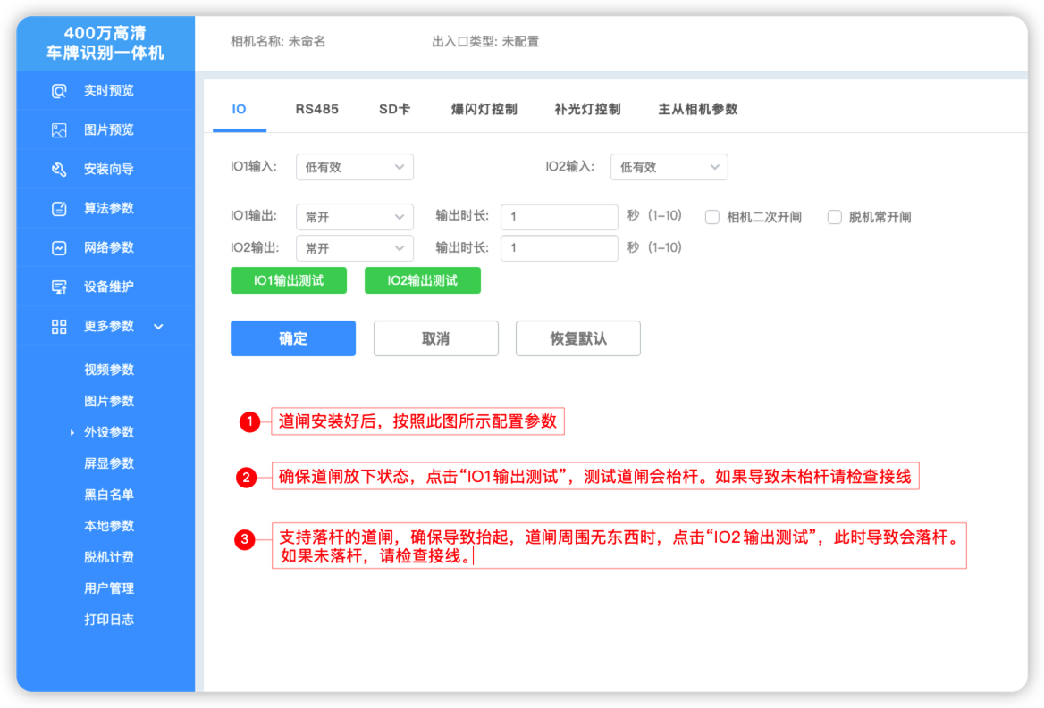
Task: Enable the 相机二次开闸 checkbox
Action: click(712, 217)
